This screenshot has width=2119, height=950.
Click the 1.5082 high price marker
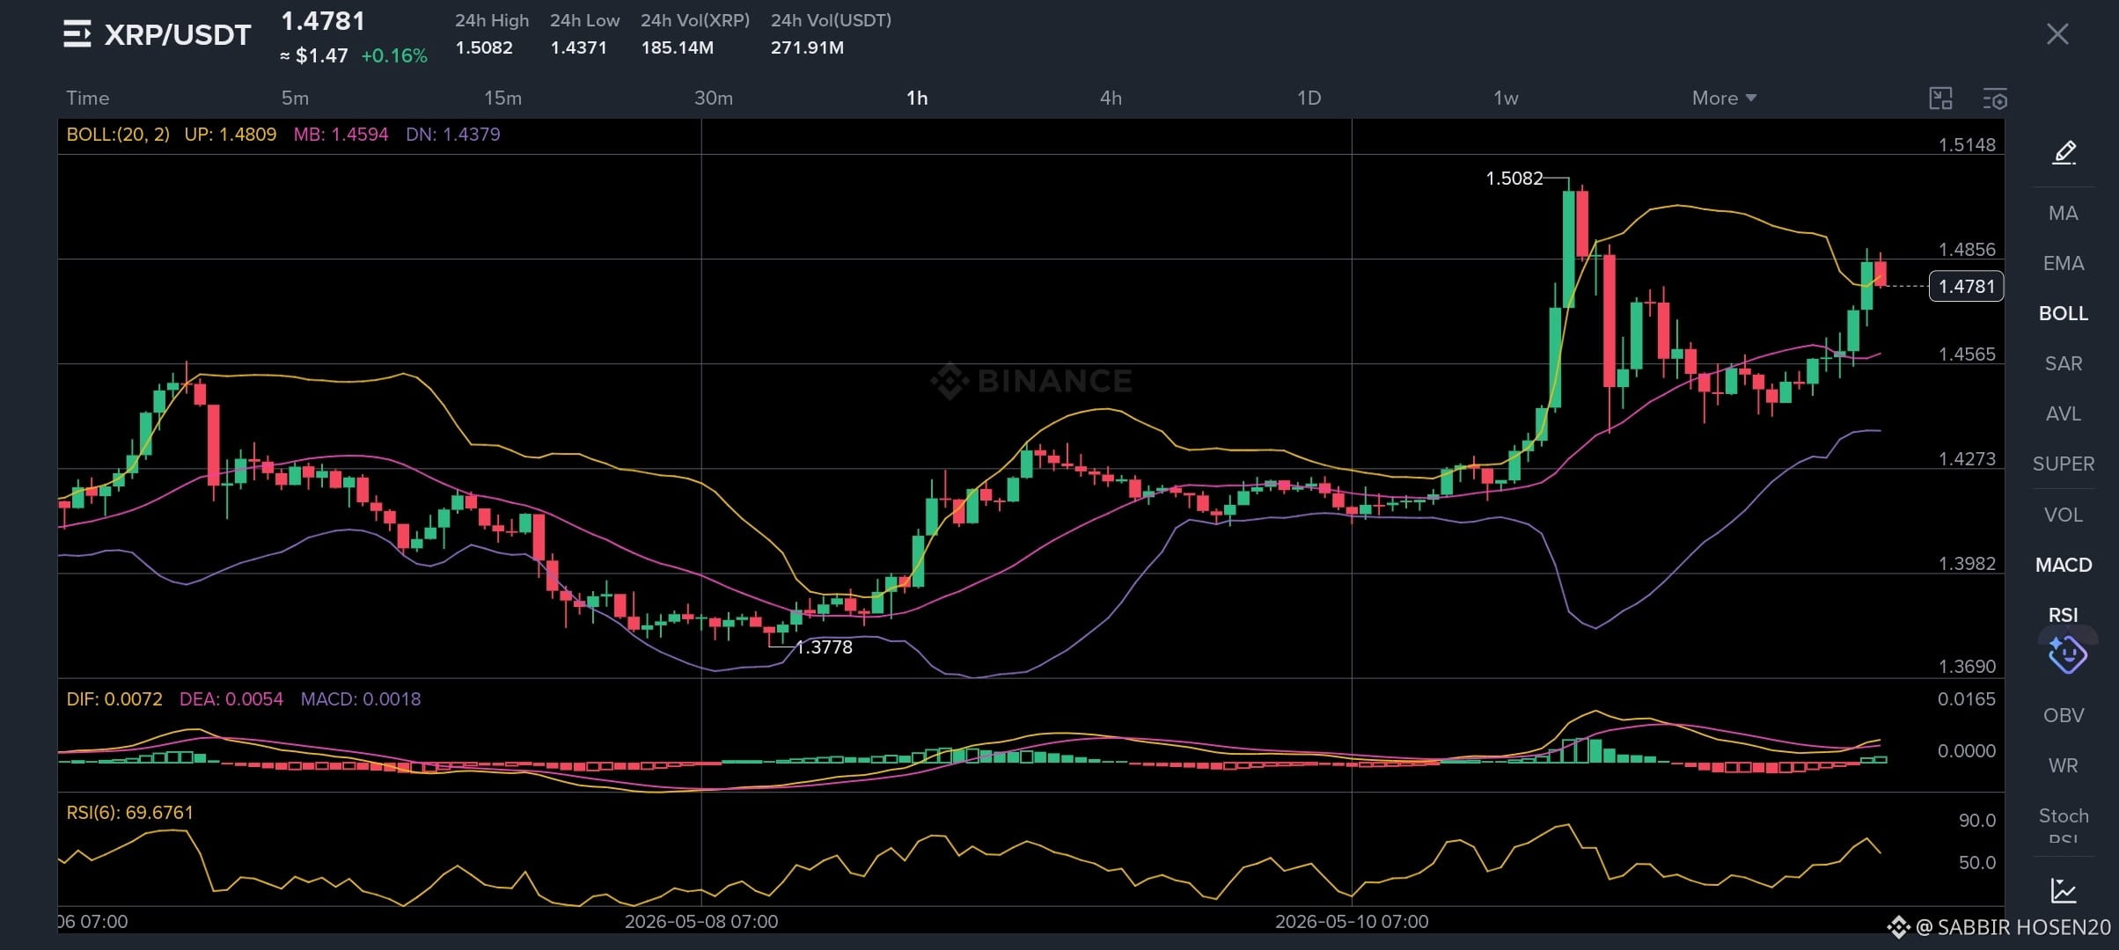(x=1514, y=179)
